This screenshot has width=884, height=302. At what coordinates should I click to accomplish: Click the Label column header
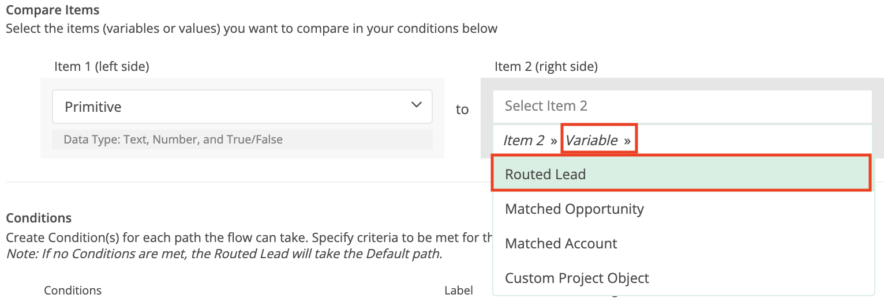click(x=459, y=290)
